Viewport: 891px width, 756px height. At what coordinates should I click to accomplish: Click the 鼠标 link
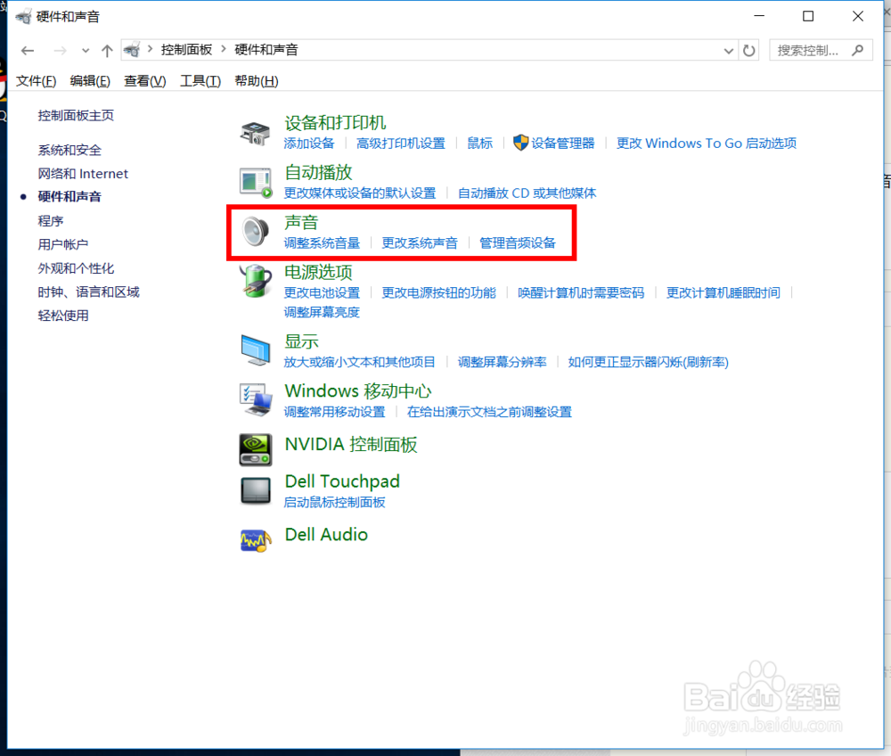click(479, 144)
